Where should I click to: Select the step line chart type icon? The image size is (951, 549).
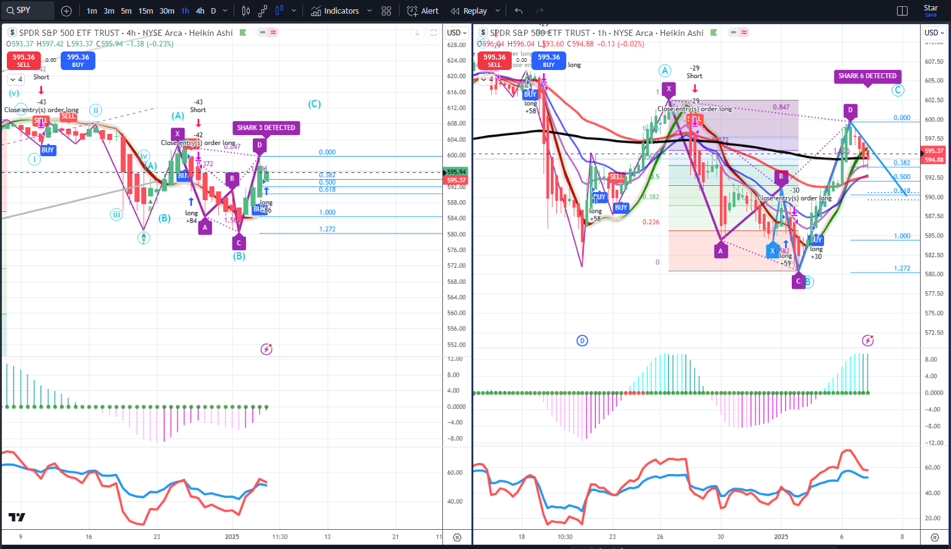[x=263, y=11]
